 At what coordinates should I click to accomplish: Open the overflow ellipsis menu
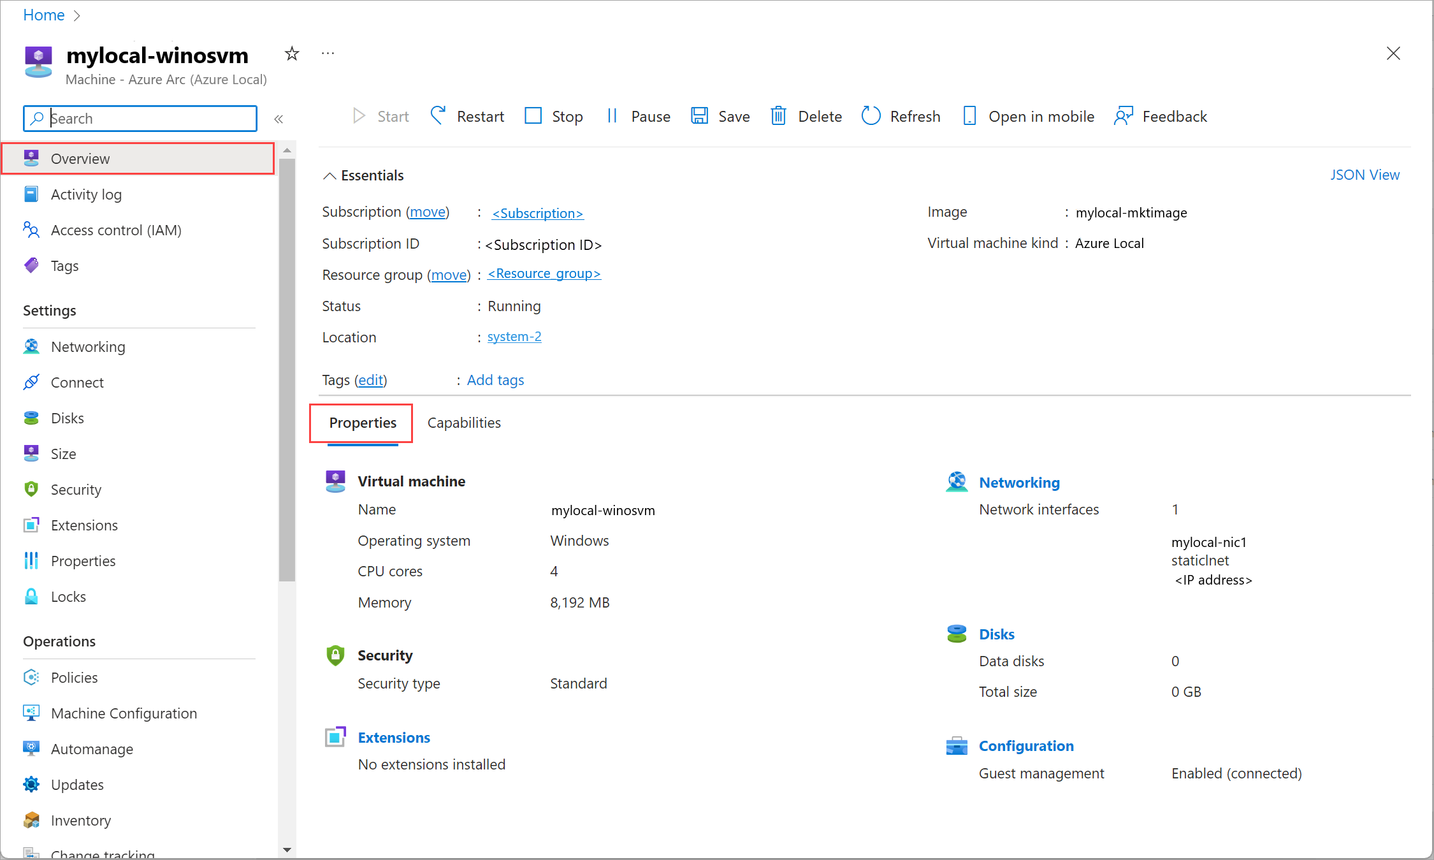tap(328, 53)
